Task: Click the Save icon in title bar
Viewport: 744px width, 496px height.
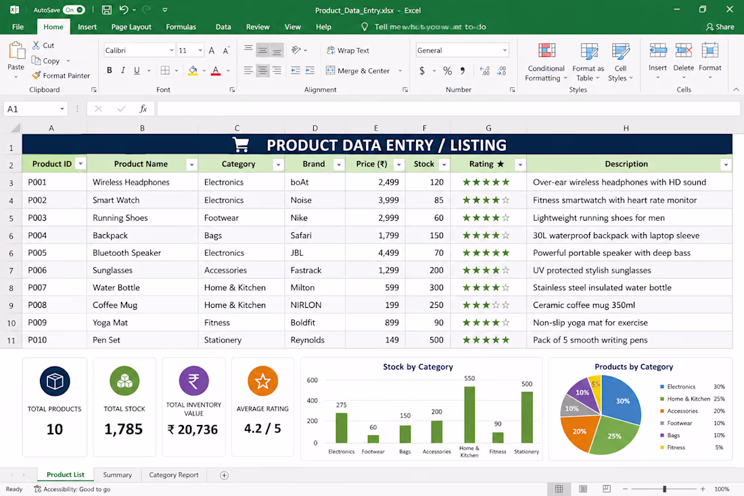Action: (x=107, y=9)
